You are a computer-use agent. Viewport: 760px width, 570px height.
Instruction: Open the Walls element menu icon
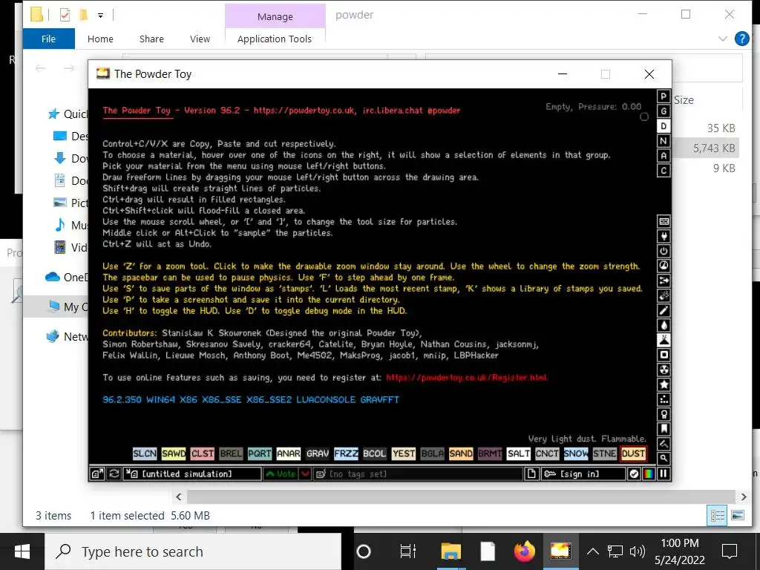pyautogui.click(x=664, y=221)
